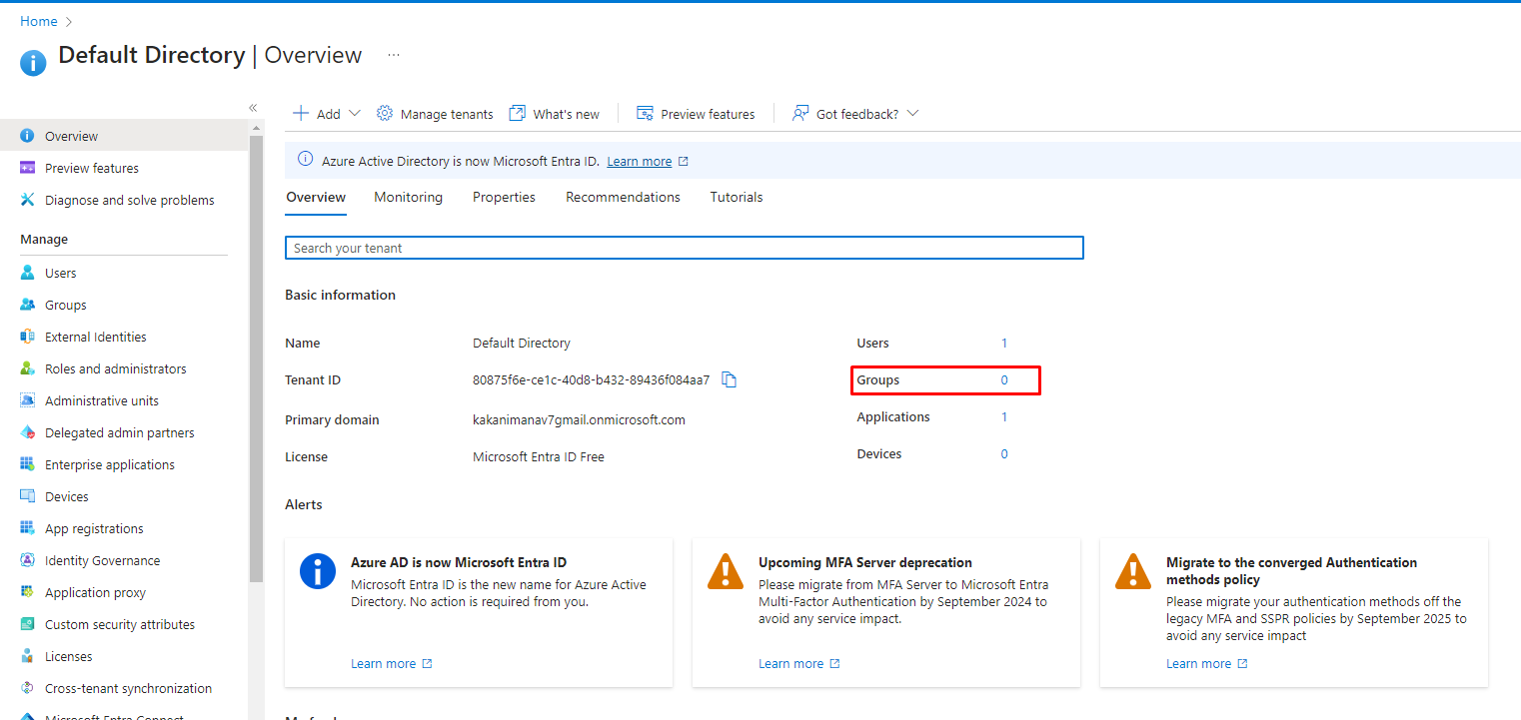Viewport: 1521px width, 720px height.
Task: Click the sidebar vertical scrollbar
Action: (256, 360)
